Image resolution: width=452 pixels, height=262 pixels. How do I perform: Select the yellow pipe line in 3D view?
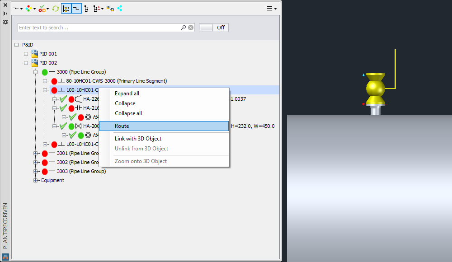click(x=395, y=69)
